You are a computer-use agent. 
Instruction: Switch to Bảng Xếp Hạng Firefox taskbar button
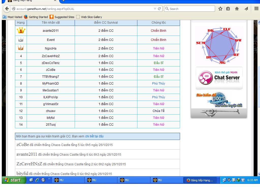tap(201, 180)
